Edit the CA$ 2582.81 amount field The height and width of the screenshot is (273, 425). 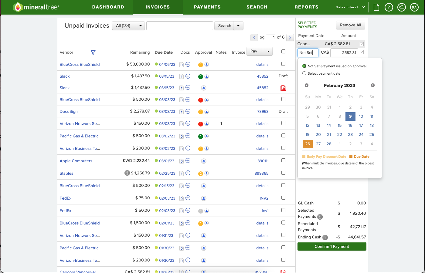[344, 53]
